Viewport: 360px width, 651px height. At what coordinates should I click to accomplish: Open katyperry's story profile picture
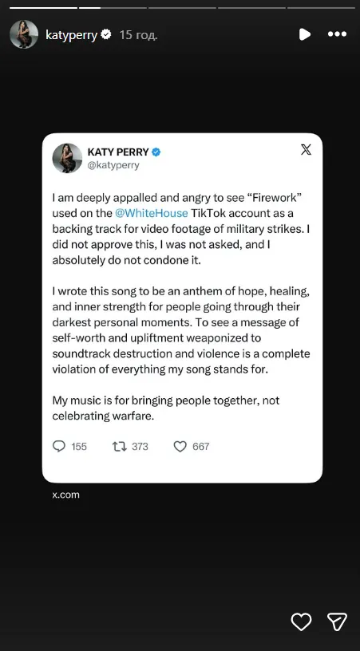24,34
